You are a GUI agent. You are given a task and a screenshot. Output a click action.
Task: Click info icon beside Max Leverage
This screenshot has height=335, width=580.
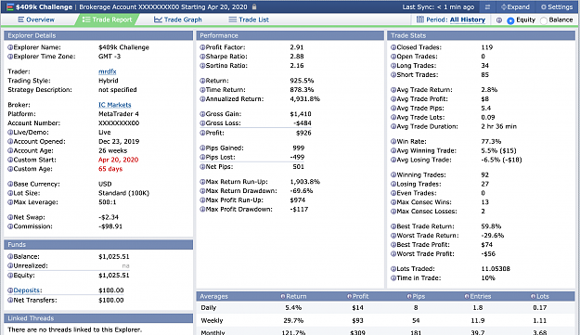point(10,202)
